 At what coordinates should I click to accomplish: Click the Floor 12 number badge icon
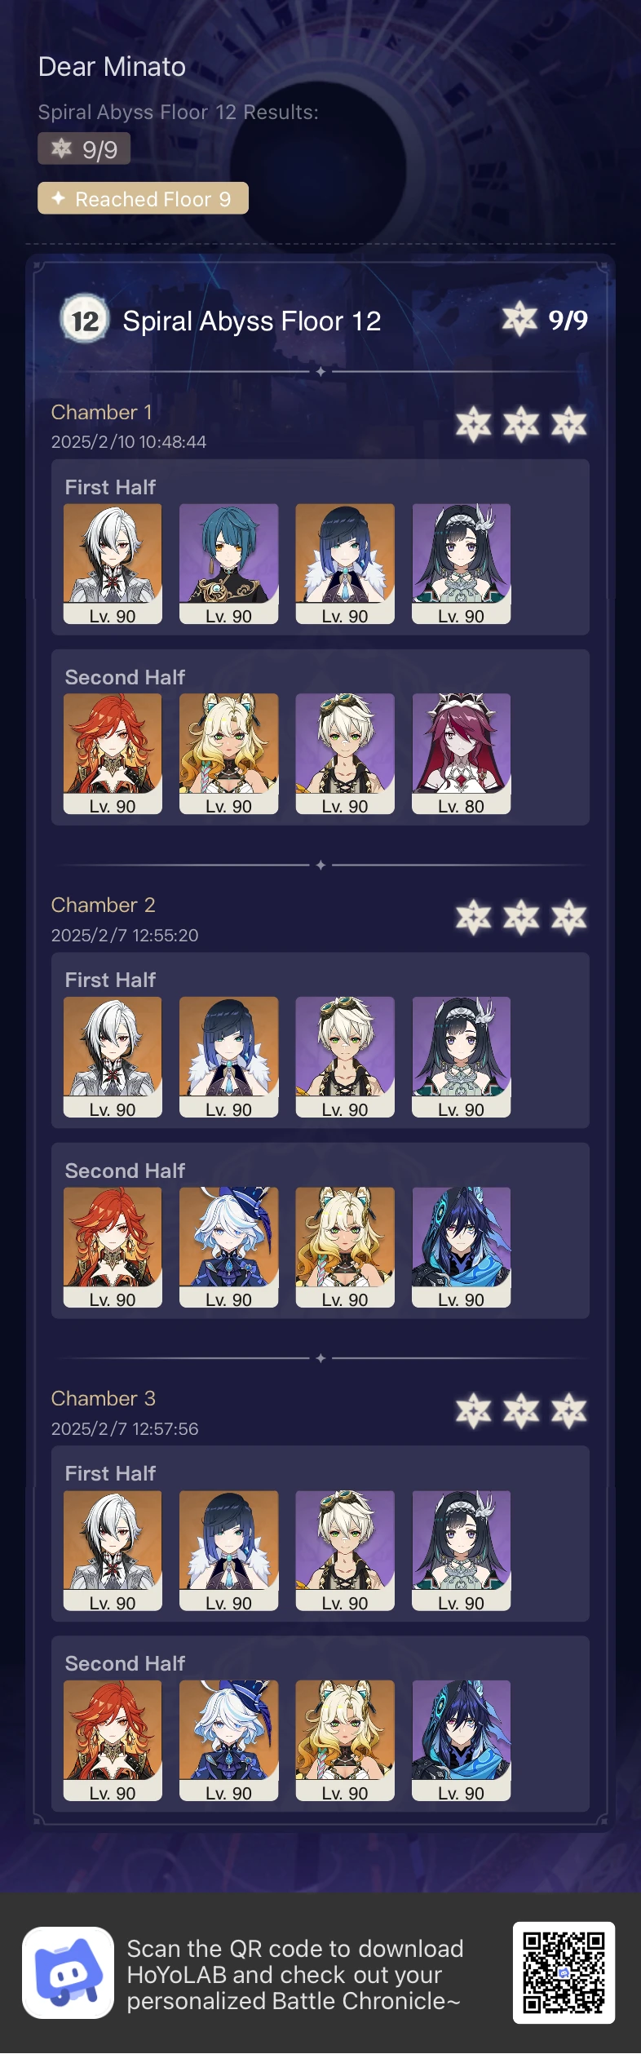click(85, 320)
